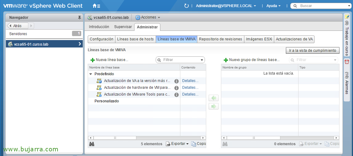Click the VA update baseline icon
353x156 pixels.
tap(99, 81)
